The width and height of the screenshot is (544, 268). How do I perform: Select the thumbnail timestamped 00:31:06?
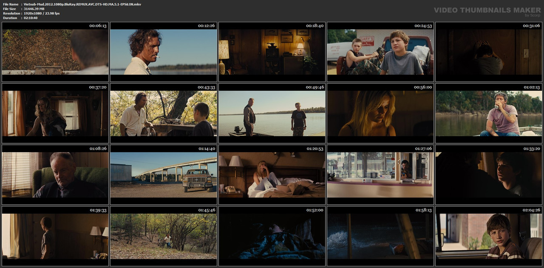click(489, 52)
